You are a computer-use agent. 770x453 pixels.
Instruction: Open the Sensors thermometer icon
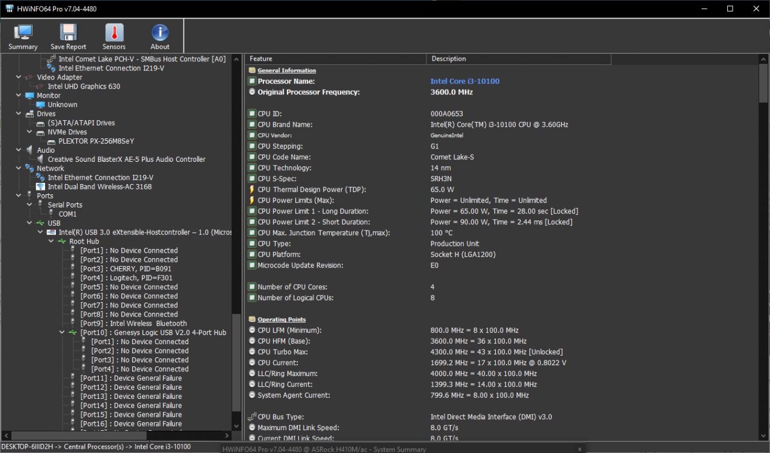click(114, 32)
